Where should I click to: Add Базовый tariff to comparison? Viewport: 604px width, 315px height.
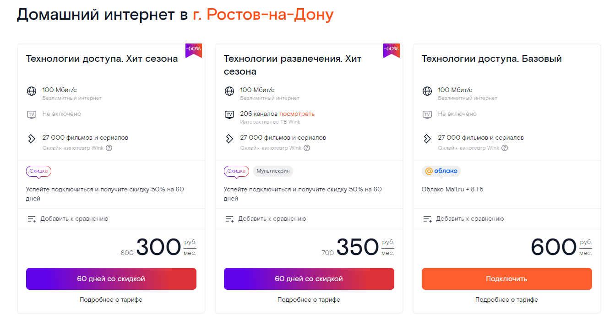[463, 219]
